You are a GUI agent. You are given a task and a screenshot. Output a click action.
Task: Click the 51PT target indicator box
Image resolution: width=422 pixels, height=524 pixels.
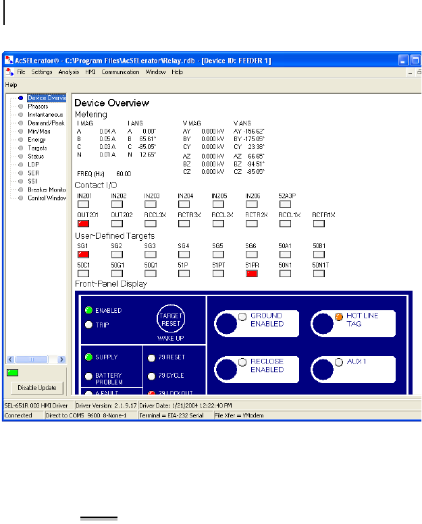(x=218, y=274)
